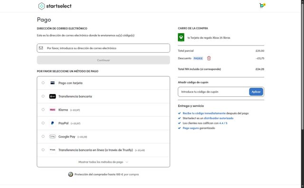Select Trustly online transfer radio button

click(x=43, y=150)
